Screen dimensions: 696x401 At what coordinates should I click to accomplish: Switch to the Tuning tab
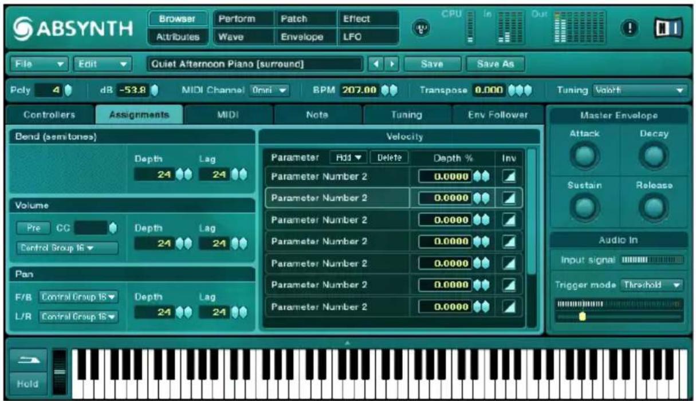406,115
